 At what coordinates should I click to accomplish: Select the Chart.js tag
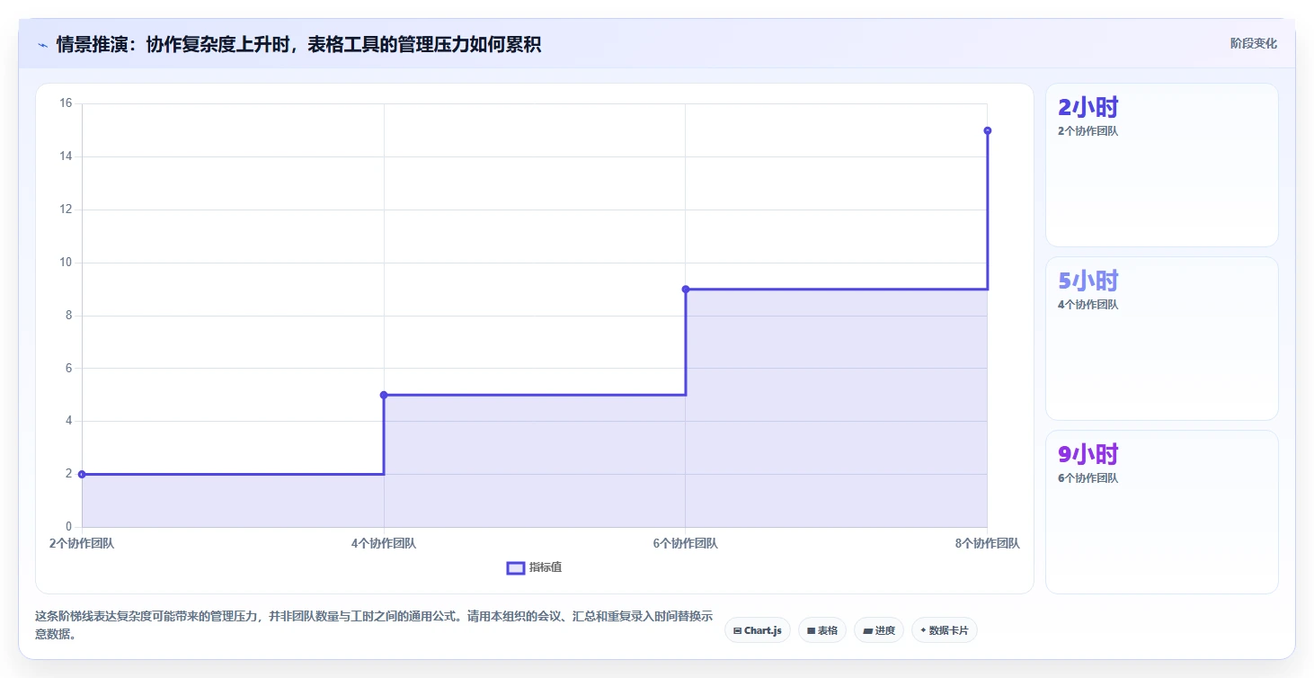click(x=757, y=630)
